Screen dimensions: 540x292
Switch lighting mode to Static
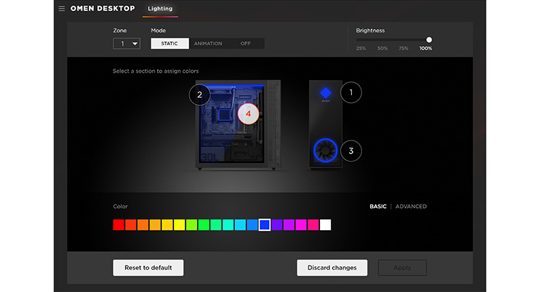[x=169, y=43]
